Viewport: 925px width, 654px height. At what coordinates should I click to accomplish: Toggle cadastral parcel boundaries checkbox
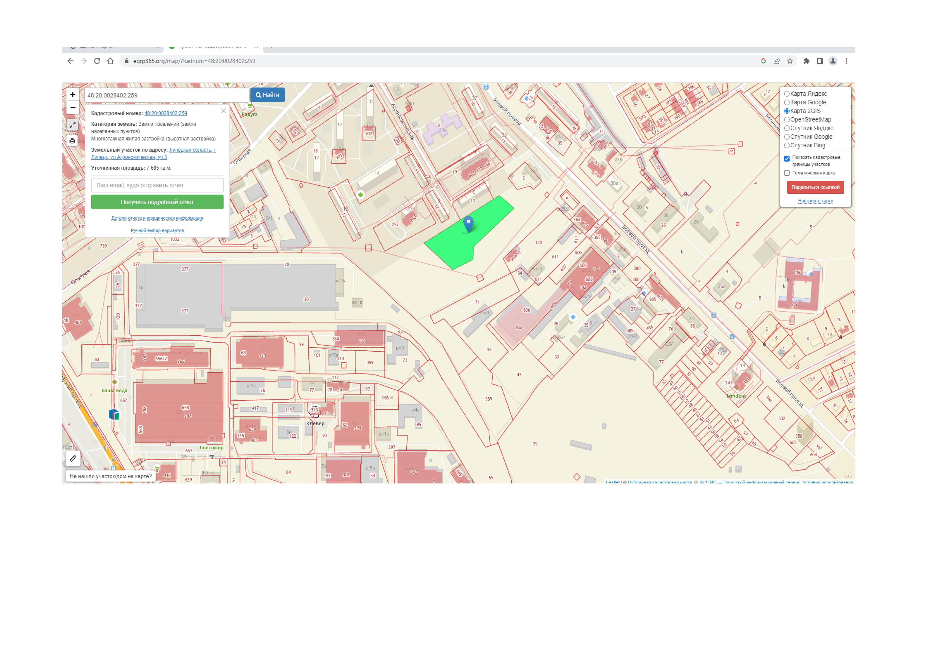(787, 159)
